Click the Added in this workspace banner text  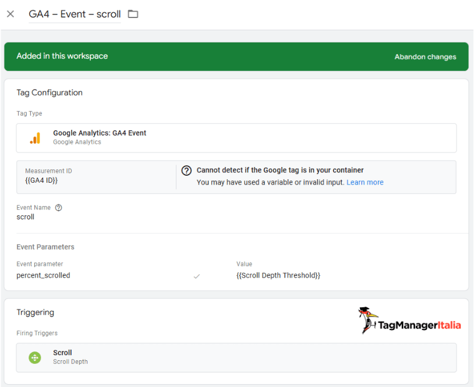[x=62, y=56]
